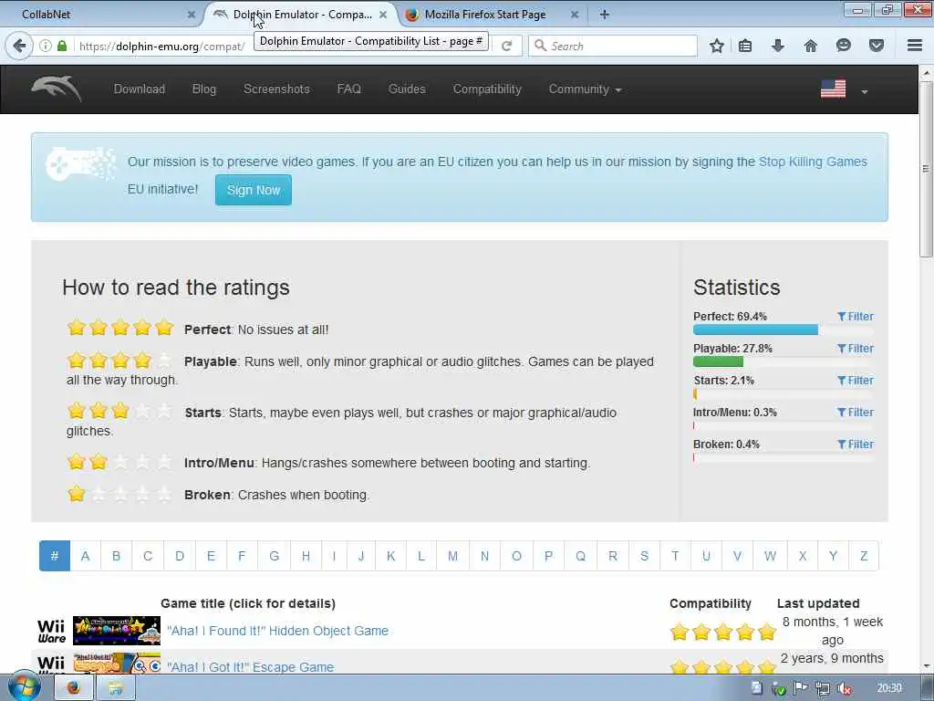Jump to letter S games
Image resolution: width=934 pixels, height=701 pixels.
coord(644,556)
